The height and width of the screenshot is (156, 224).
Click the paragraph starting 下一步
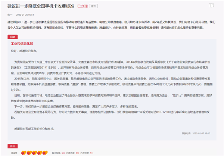(76, 106)
